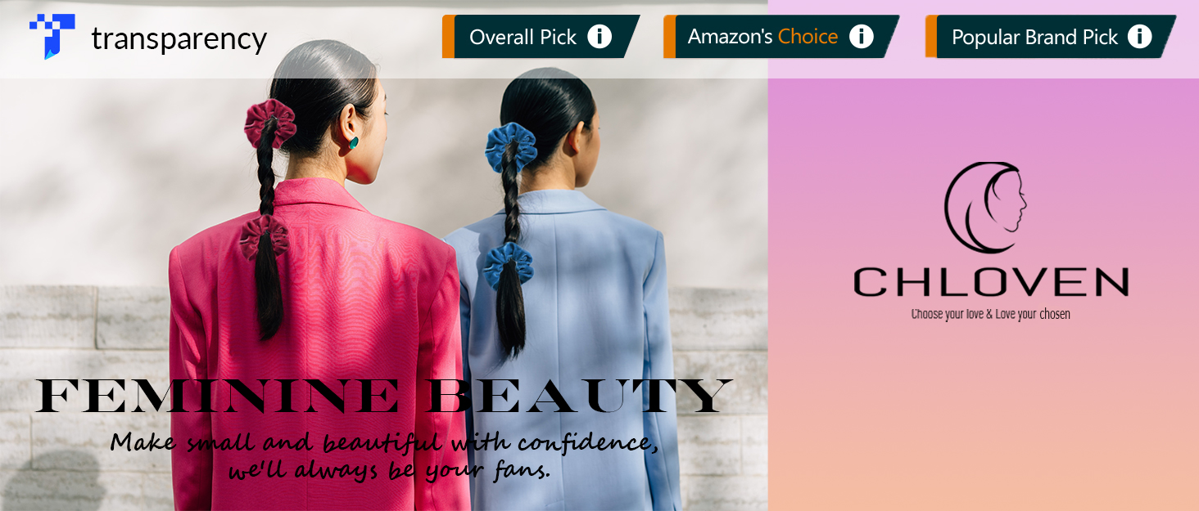Click the 'Make small and beautiful' slogan text
The height and width of the screenshot is (511, 1199).
[385, 455]
